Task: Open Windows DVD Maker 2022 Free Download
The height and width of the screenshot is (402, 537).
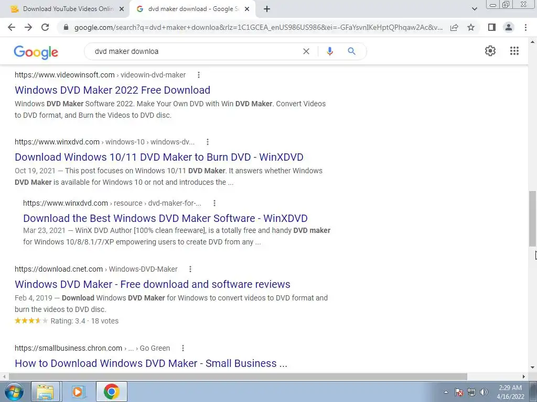Action: point(112,90)
